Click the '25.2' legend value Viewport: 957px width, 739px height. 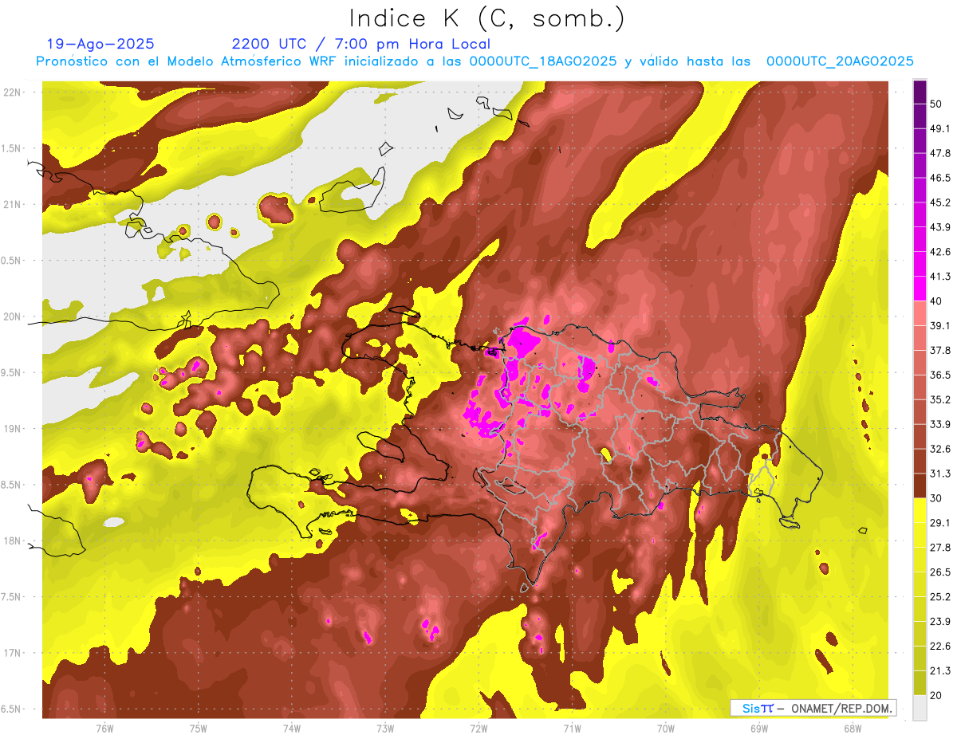tap(940, 596)
